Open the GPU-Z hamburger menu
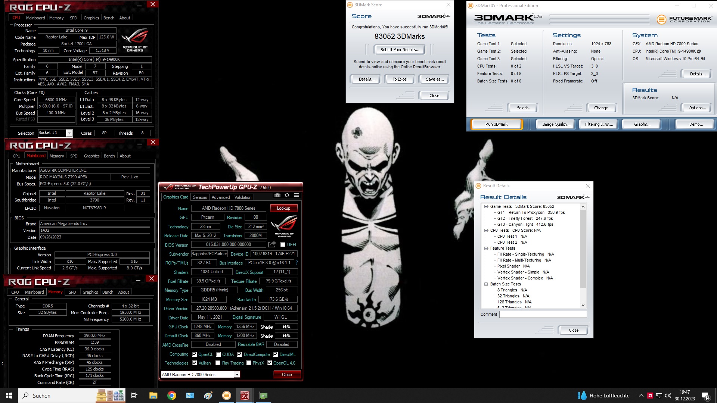 pos(297,195)
